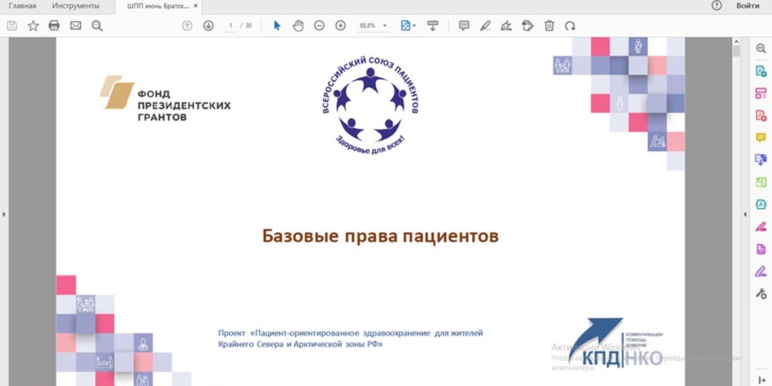
Task: Send the file by email envelope icon
Action: [75, 25]
